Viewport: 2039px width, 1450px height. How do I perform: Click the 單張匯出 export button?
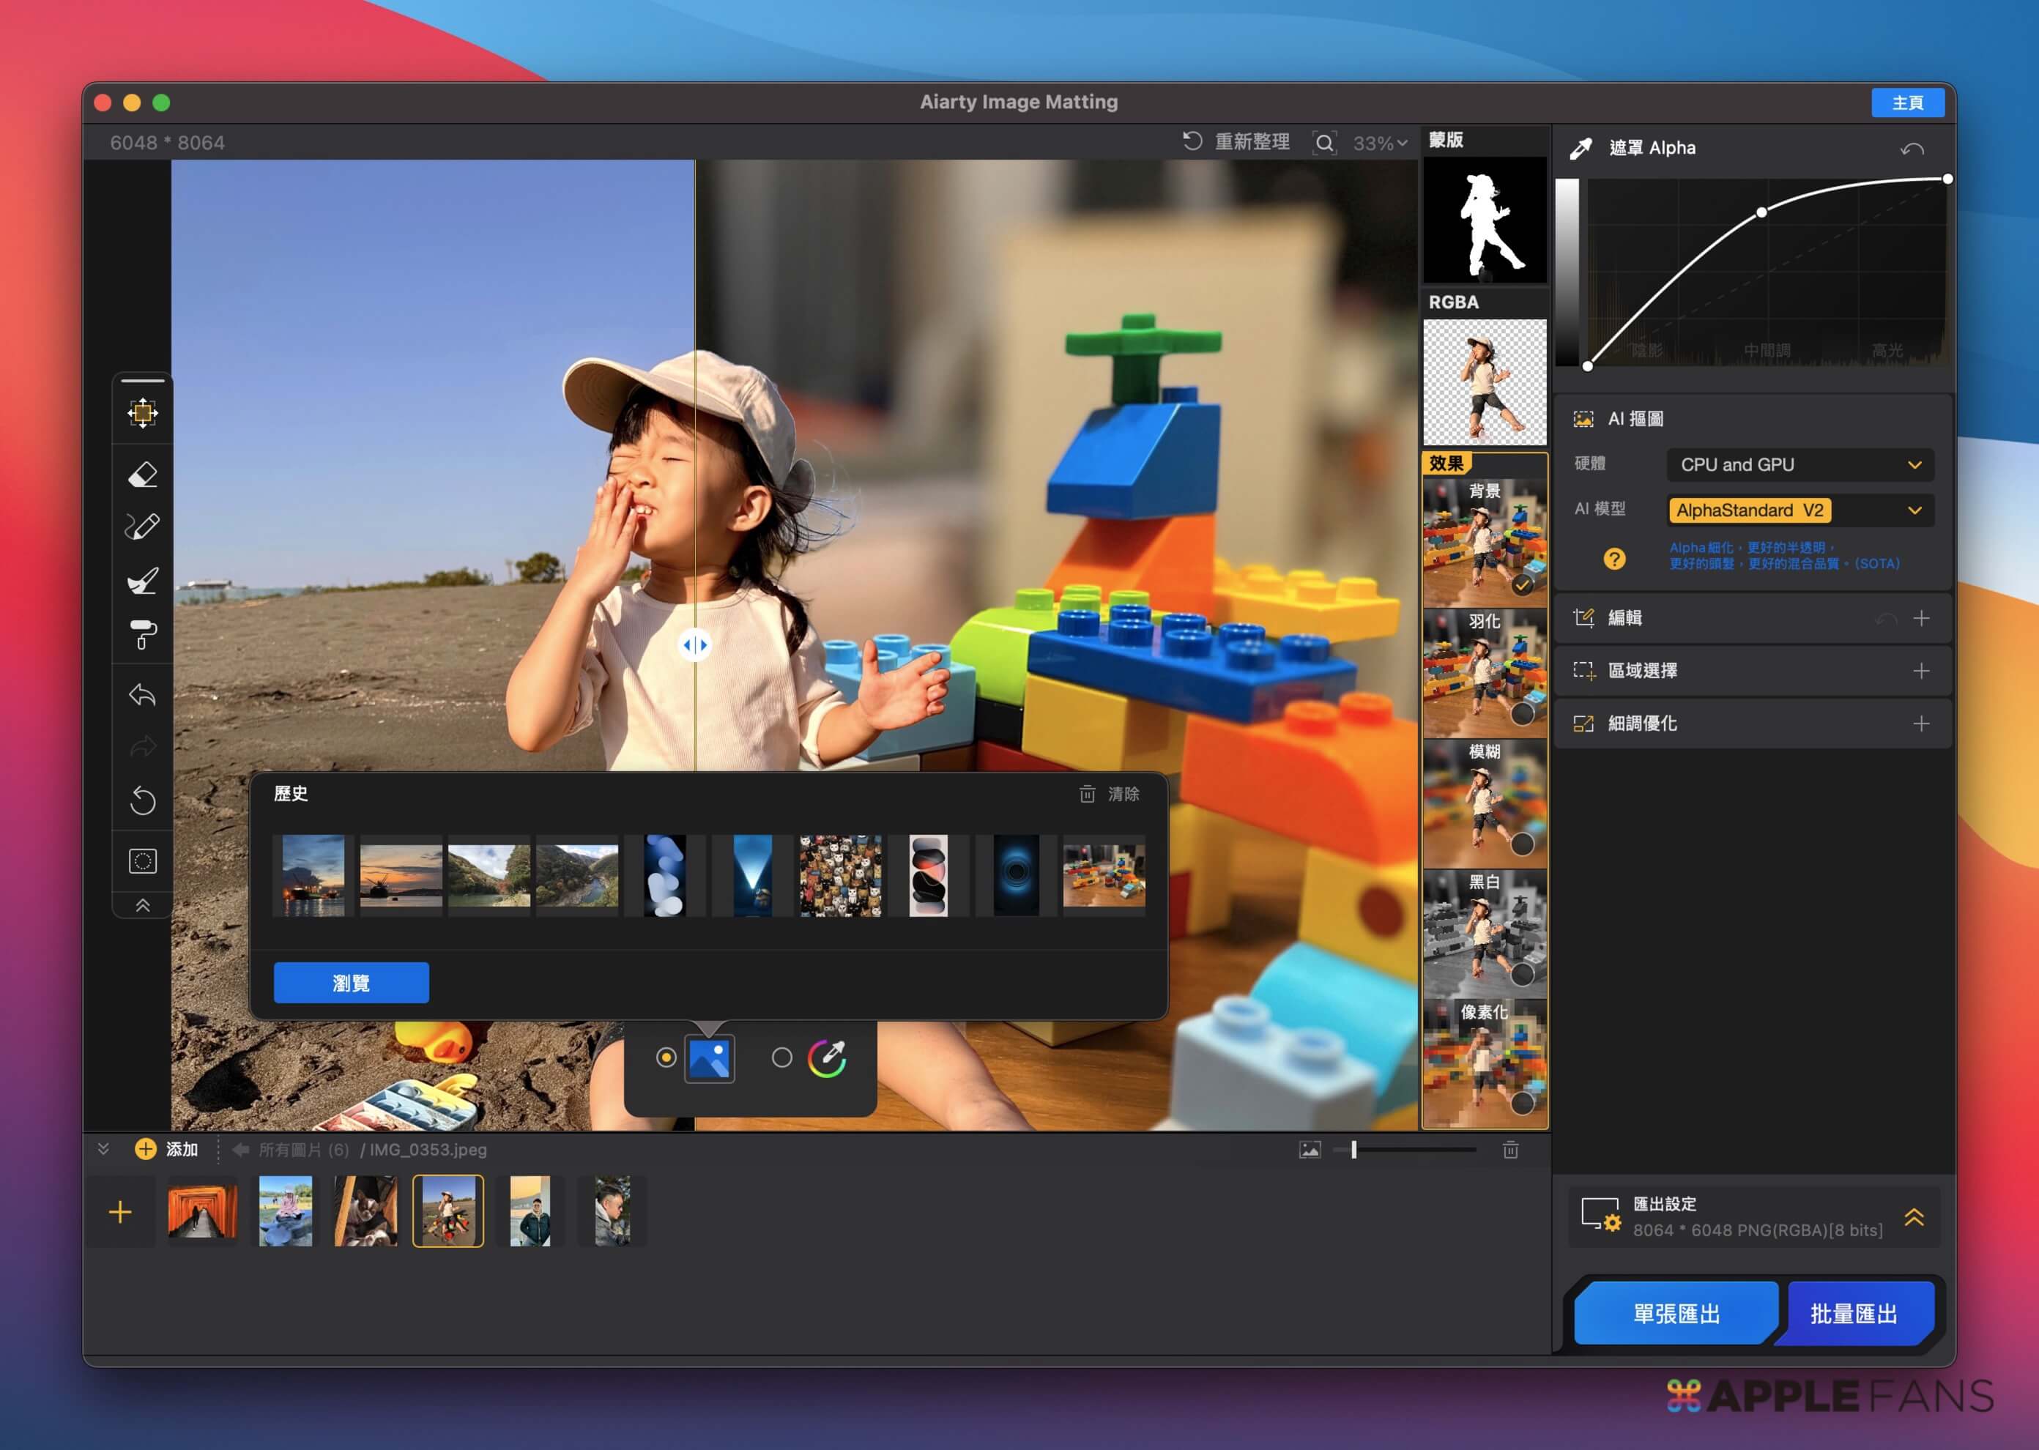1675,1313
